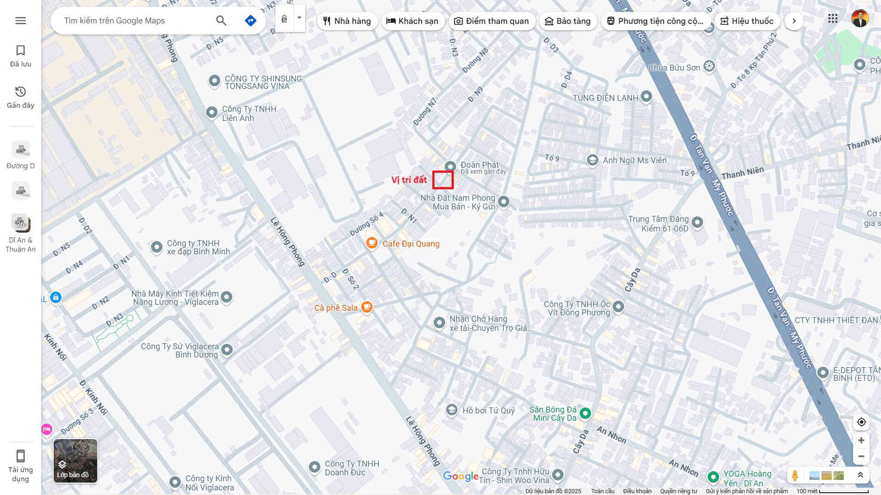Select the Nhà hàng category chip

click(347, 21)
